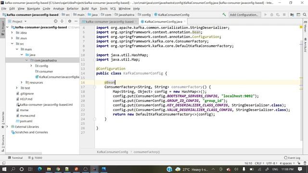308x173 pixels.
Task: Expand the .mvn folder
Action: click(x=12, y=38)
